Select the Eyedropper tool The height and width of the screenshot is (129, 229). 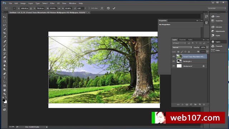point(5,37)
